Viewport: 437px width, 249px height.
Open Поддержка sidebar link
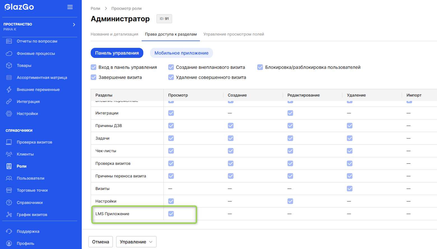tap(28, 231)
